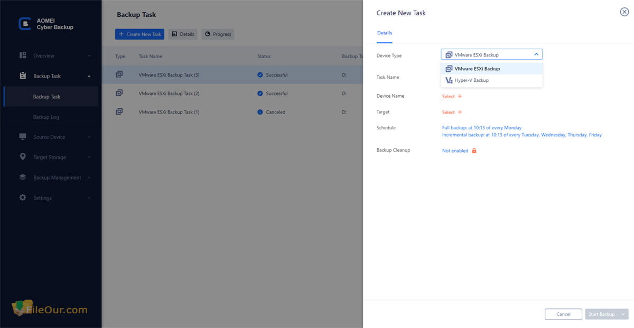Expand the Overview section chevron
This screenshot has width=634, height=328.
click(x=89, y=56)
